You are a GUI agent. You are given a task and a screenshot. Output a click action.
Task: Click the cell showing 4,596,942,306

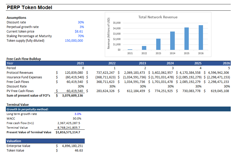coord(218,73)
